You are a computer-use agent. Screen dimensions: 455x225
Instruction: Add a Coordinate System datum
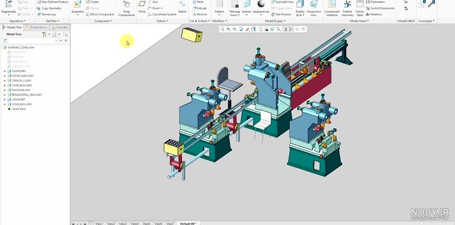click(162, 14)
